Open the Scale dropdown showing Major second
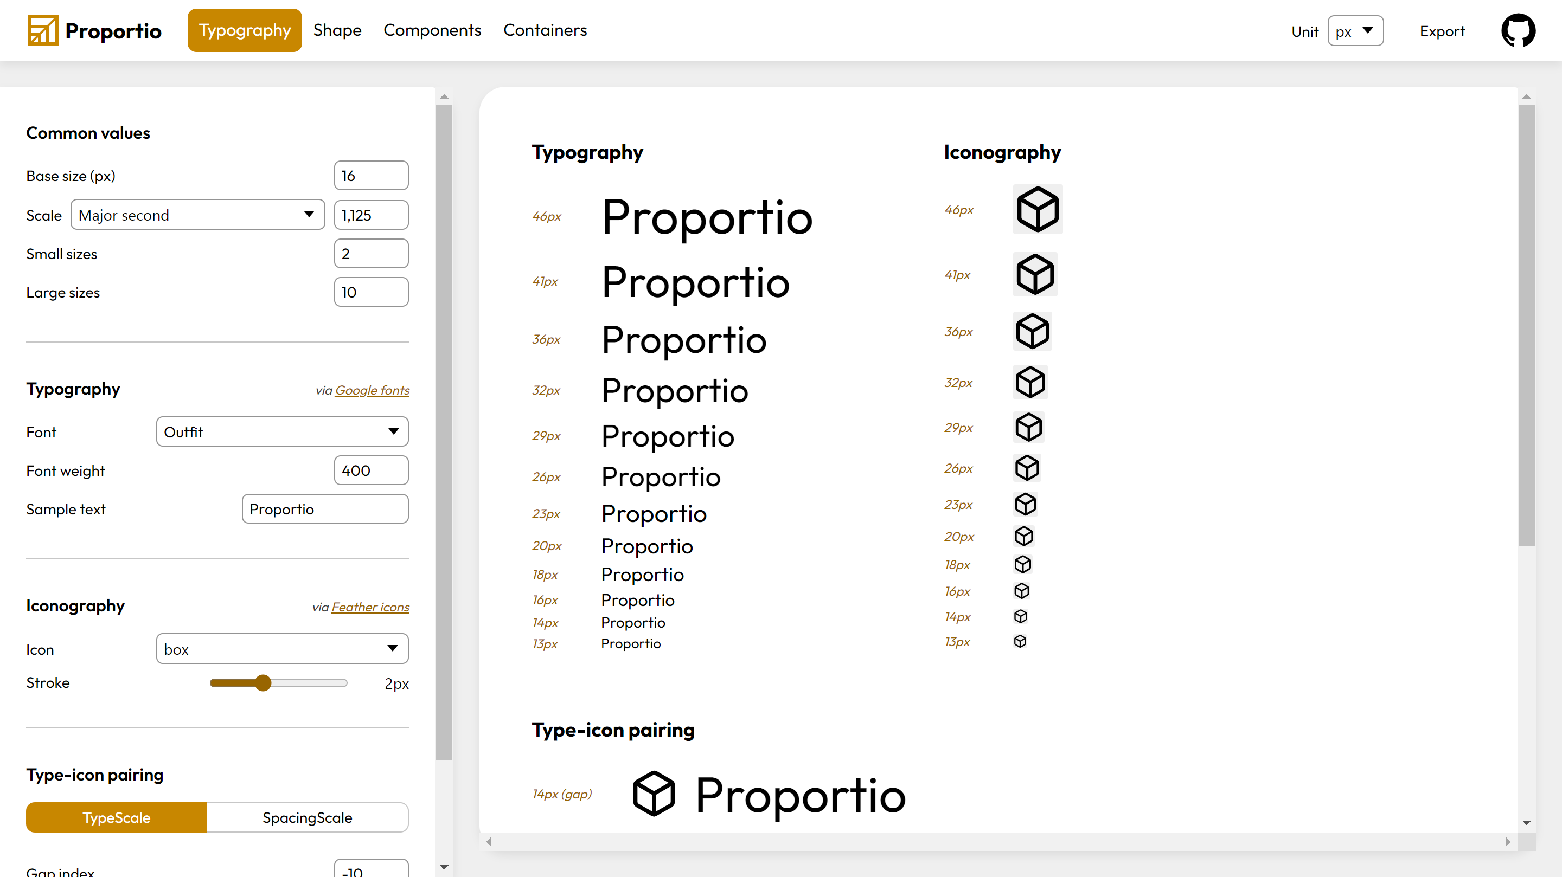 (197, 215)
